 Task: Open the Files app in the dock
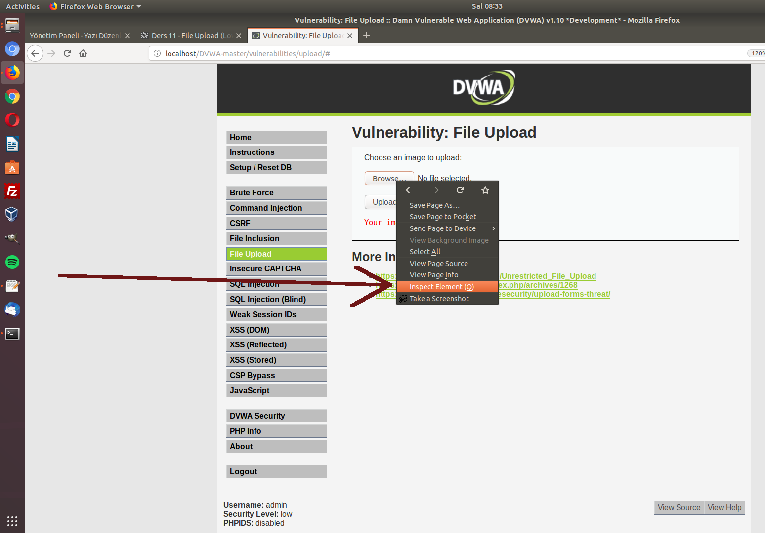(12, 25)
